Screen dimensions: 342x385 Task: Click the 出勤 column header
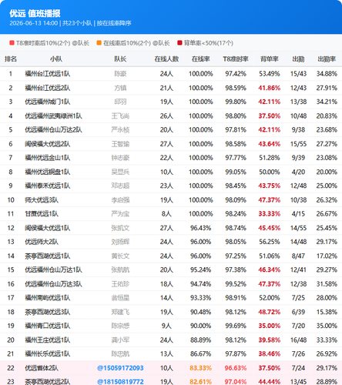[298, 59]
